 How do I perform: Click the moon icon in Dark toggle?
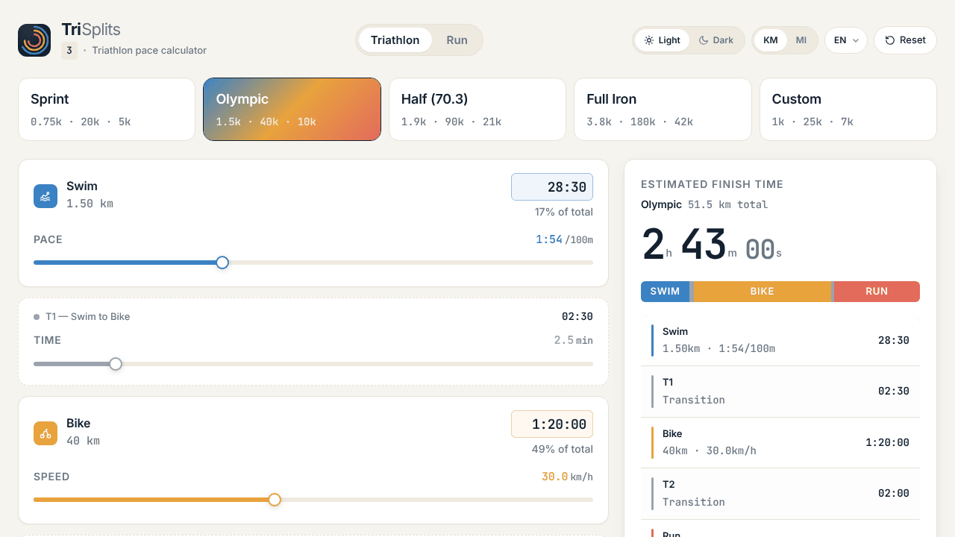[x=704, y=40]
